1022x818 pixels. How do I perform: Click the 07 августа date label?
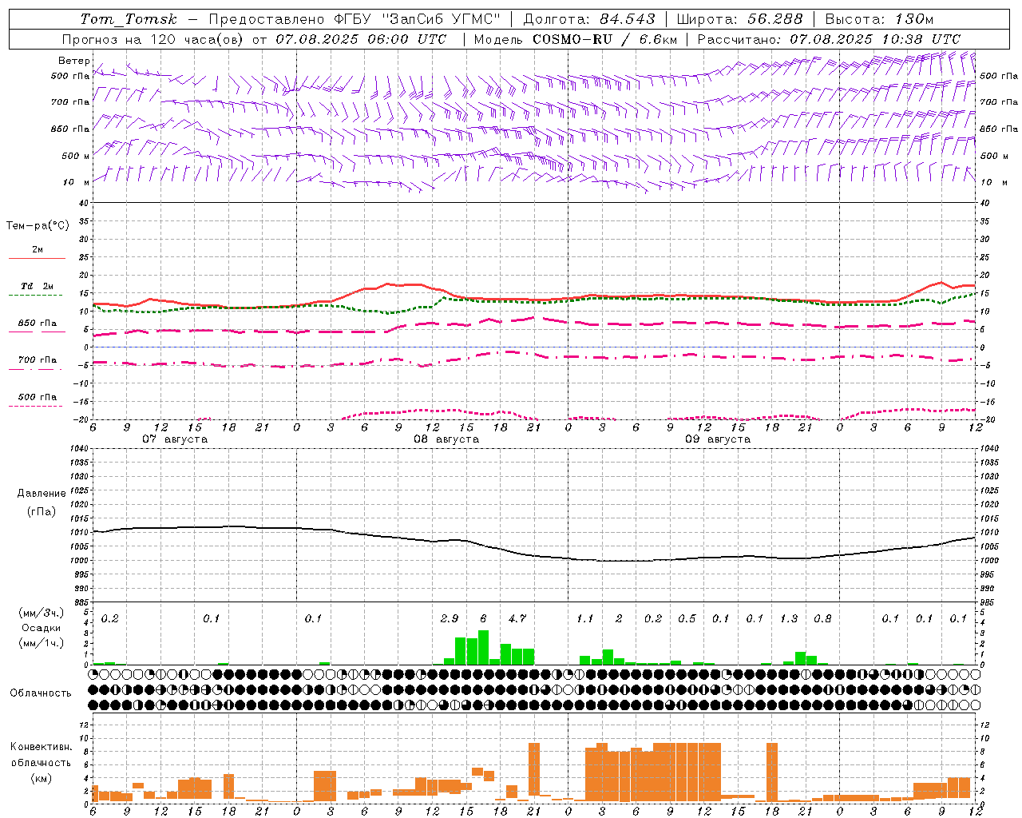click(x=175, y=439)
